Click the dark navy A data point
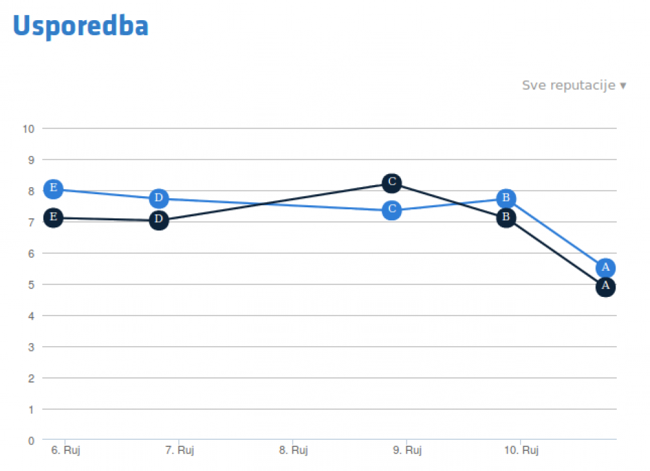This screenshot has width=650, height=471. point(606,287)
